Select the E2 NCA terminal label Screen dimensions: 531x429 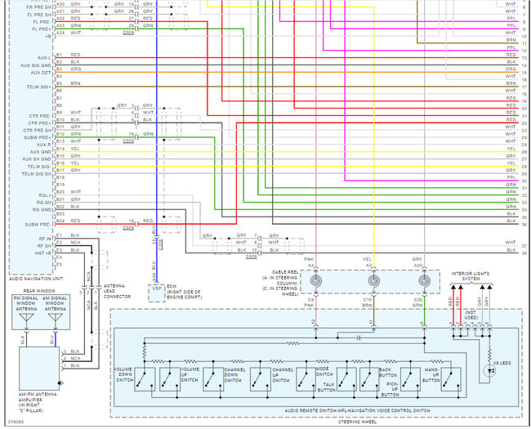tap(69, 243)
